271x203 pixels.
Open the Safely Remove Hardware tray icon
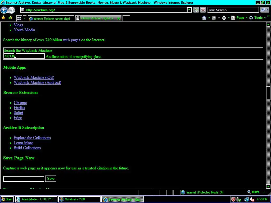point(239,199)
